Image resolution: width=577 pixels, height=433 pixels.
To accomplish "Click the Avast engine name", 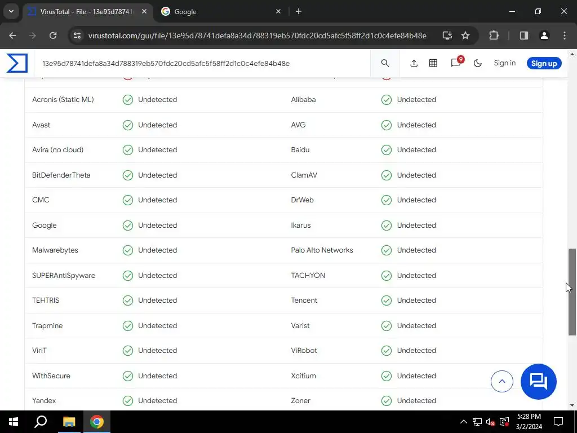I will click(x=41, y=125).
